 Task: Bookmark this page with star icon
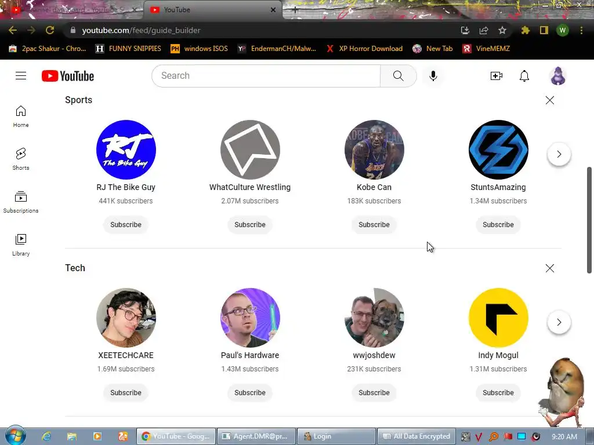(x=502, y=30)
